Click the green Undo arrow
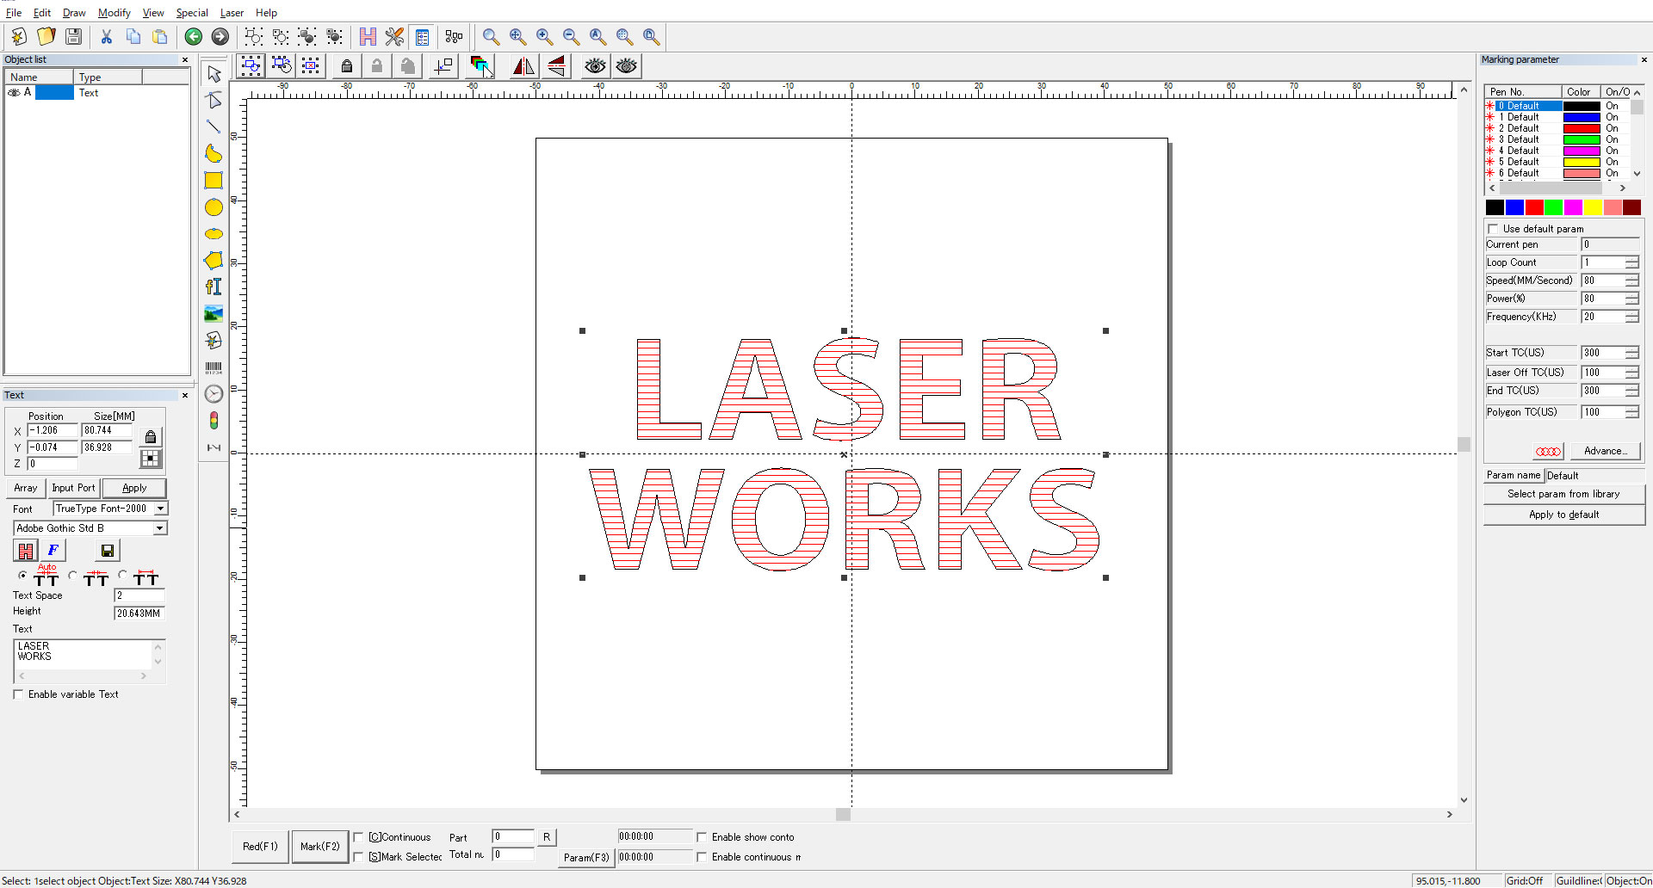This screenshot has width=1653, height=888. pos(193,36)
